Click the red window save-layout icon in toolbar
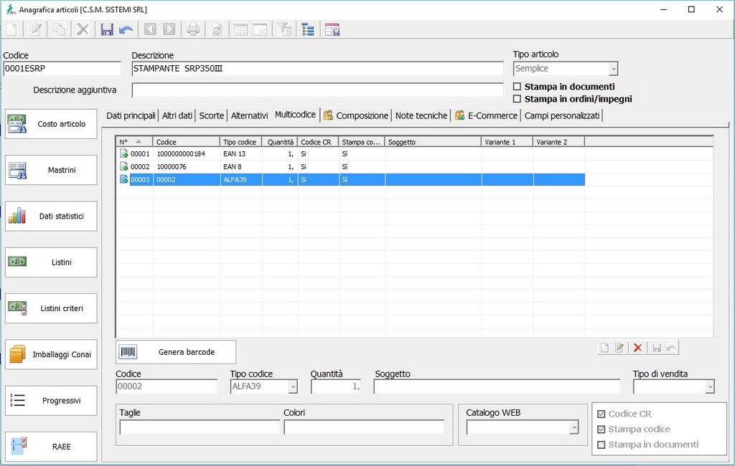735x466 pixels. pyautogui.click(x=332, y=29)
